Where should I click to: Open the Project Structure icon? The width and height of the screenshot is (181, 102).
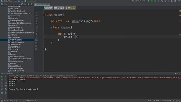[175, 1]
